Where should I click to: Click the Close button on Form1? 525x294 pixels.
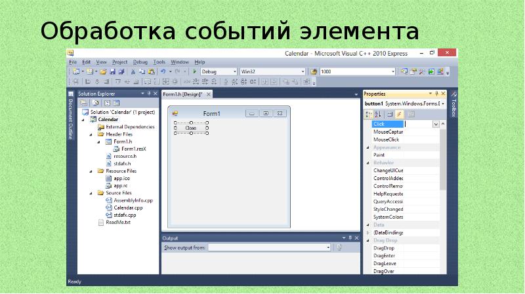point(191,128)
